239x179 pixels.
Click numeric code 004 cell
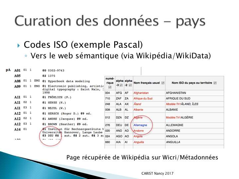click(x=110, y=93)
